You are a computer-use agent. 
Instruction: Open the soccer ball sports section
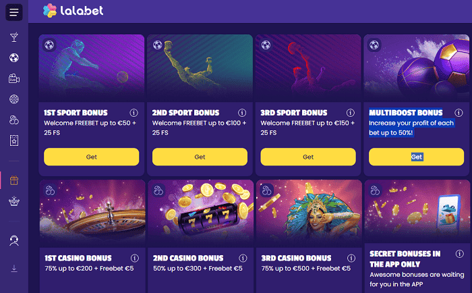pyautogui.click(x=14, y=58)
